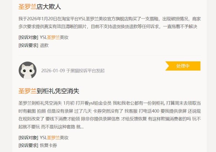The height and width of the screenshot is (152, 216).
Task: Click the 退款 complaint request text
Action: coord(44,45)
